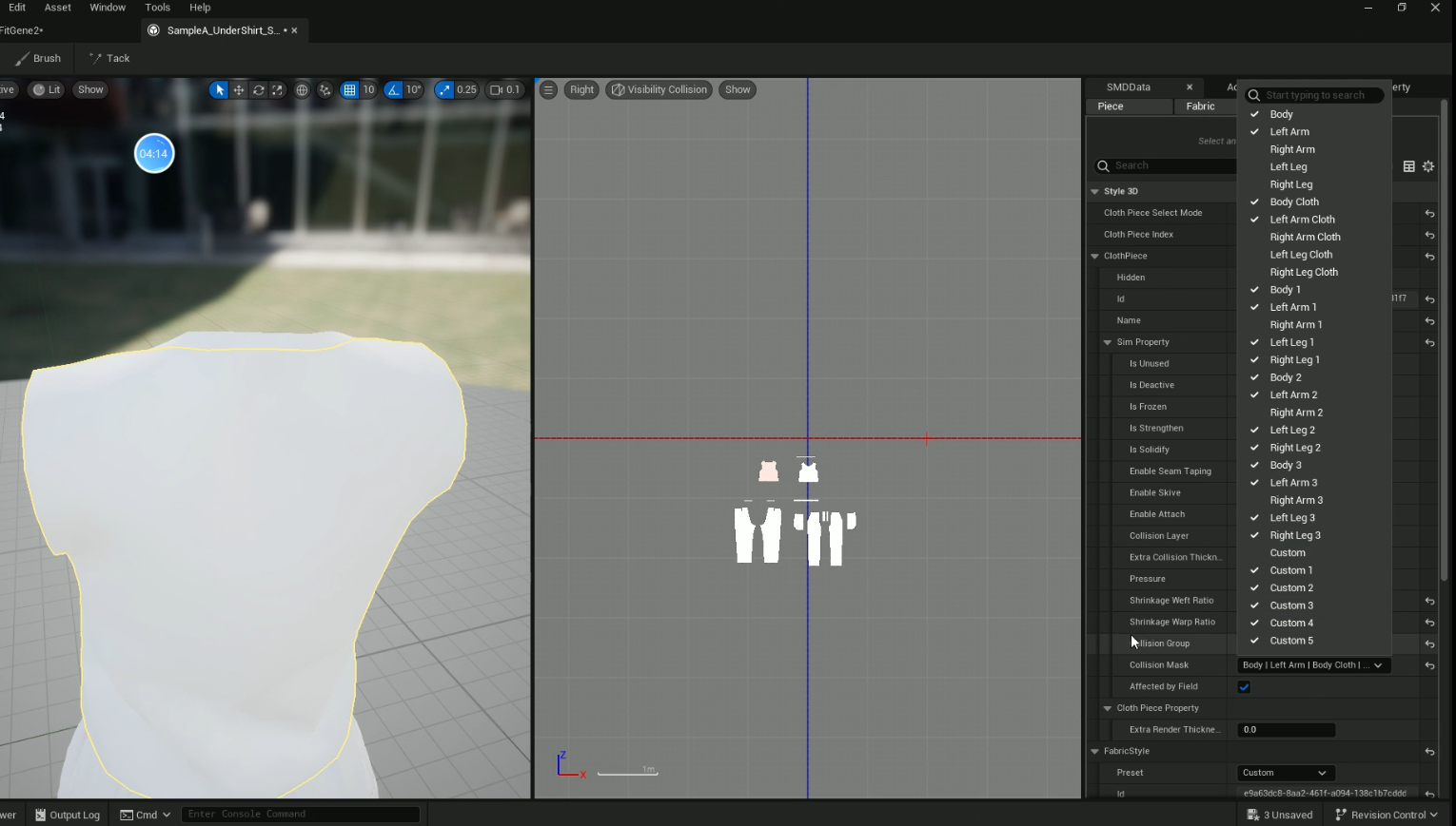Image resolution: width=1456 pixels, height=826 pixels.
Task: Open camera speed setting 0.1
Action: tap(504, 89)
